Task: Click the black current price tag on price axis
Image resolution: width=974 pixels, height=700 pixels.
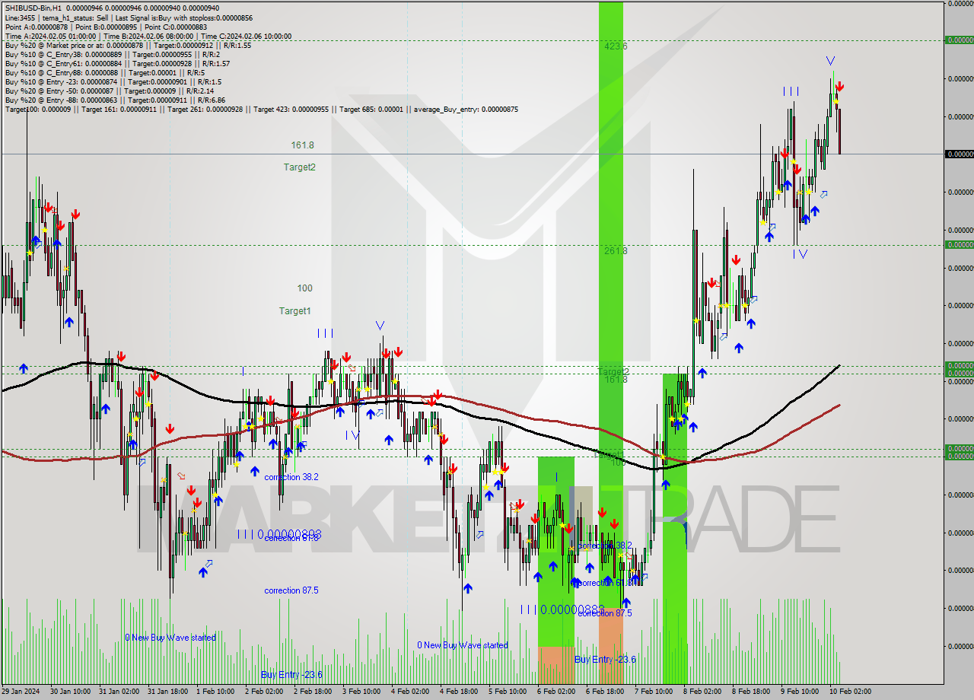Action: tap(959, 154)
